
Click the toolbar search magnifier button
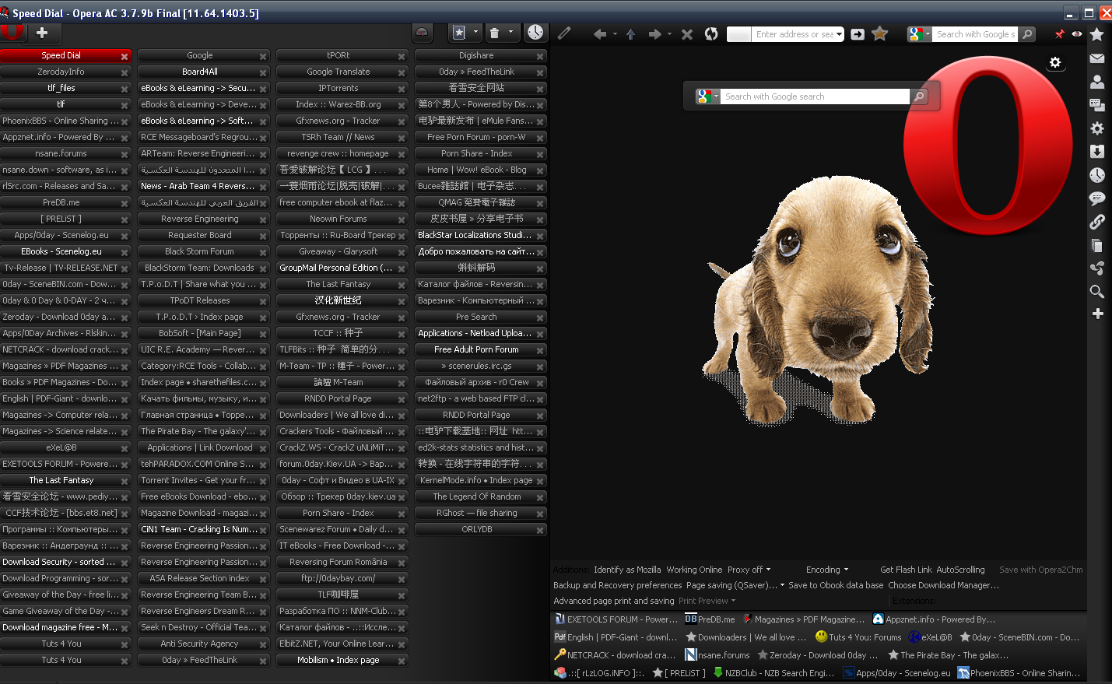pos(1028,34)
